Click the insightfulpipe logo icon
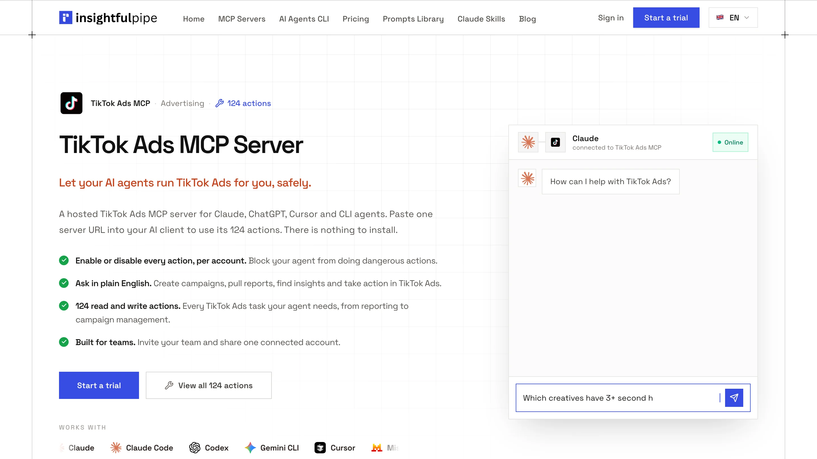Viewport: 817px width, 459px height. (x=66, y=17)
